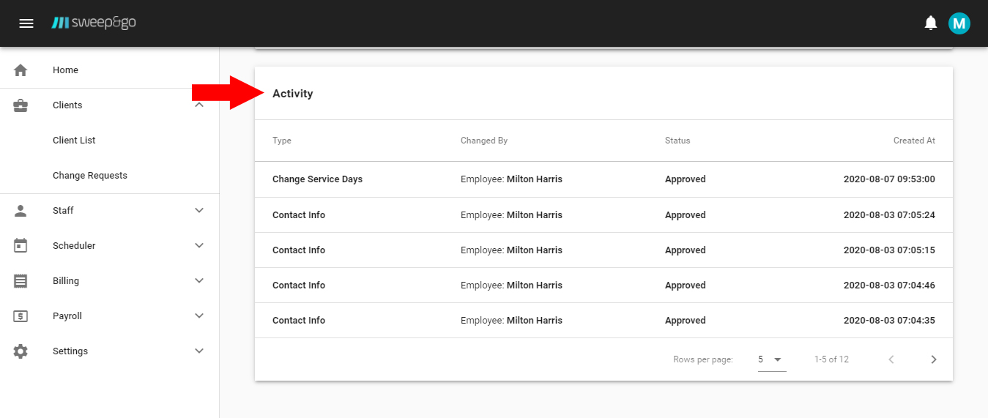The width and height of the screenshot is (988, 418).
Task: Select the Change Service Days activity row
Action: (317, 179)
